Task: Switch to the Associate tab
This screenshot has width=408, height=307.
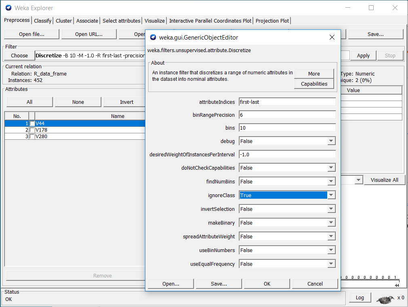Action: (x=87, y=21)
